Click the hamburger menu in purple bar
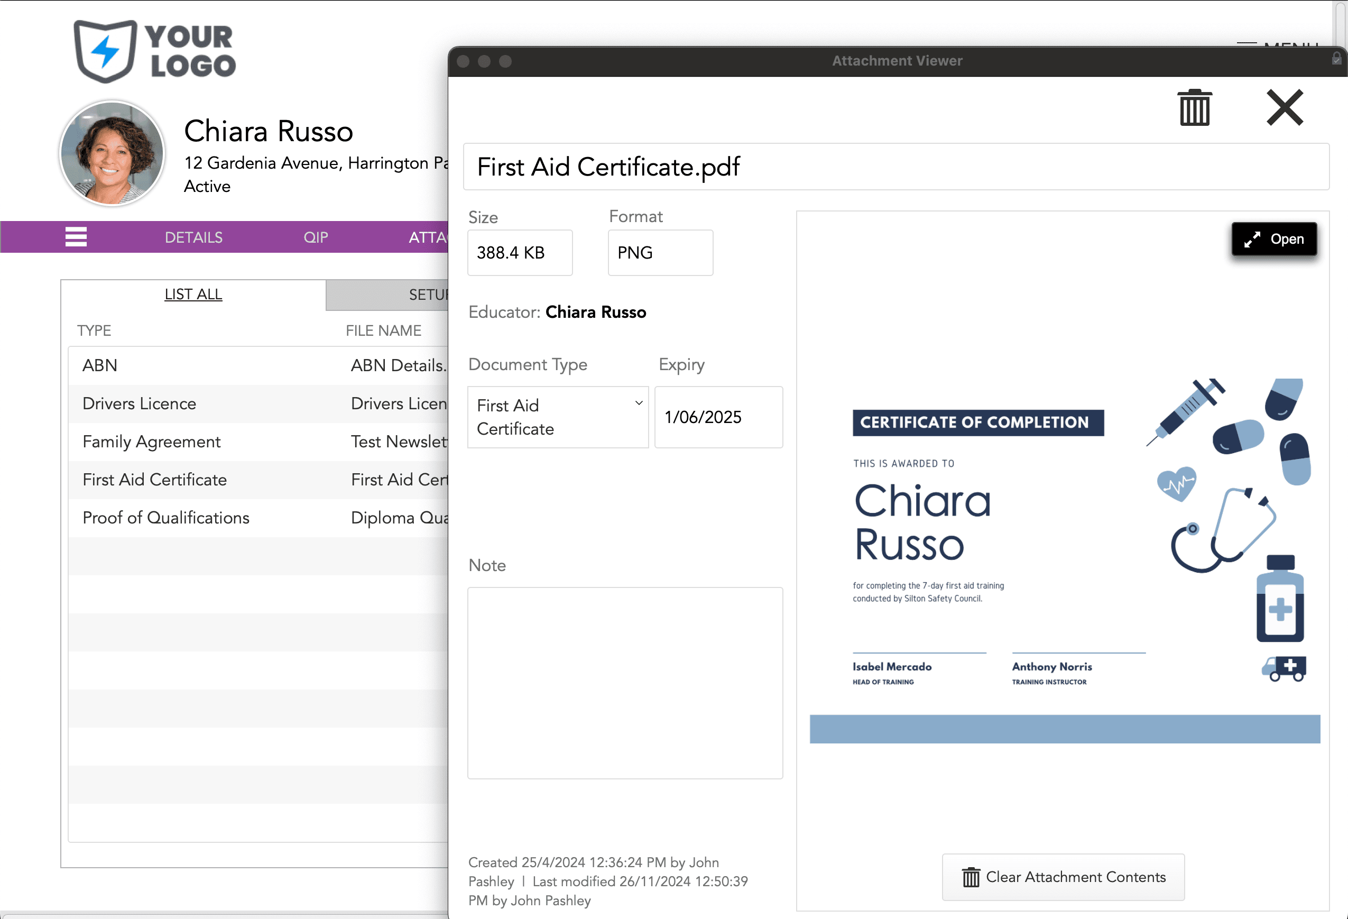This screenshot has width=1348, height=919. (76, 237)
